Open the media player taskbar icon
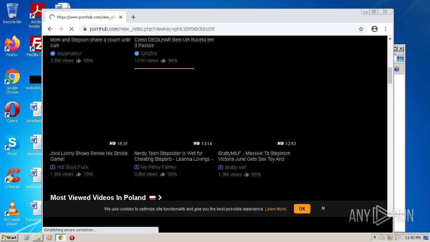This screenshot has height=242, width=430. pyautogui.click(x=49, y=238)
